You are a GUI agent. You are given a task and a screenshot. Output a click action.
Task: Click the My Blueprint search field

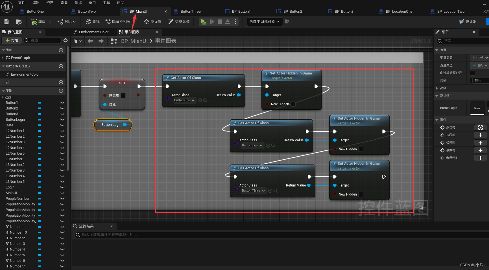point(42,40)
